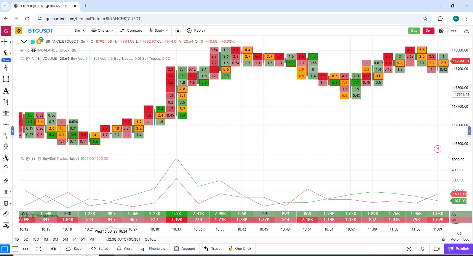The height and width of the screenshot is (256, 473).
Task: Enter fullscreen mode from the bottom bar
Action: click(39, 249)
